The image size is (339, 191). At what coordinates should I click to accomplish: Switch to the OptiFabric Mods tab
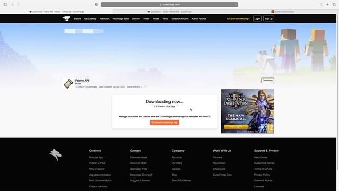169,12
